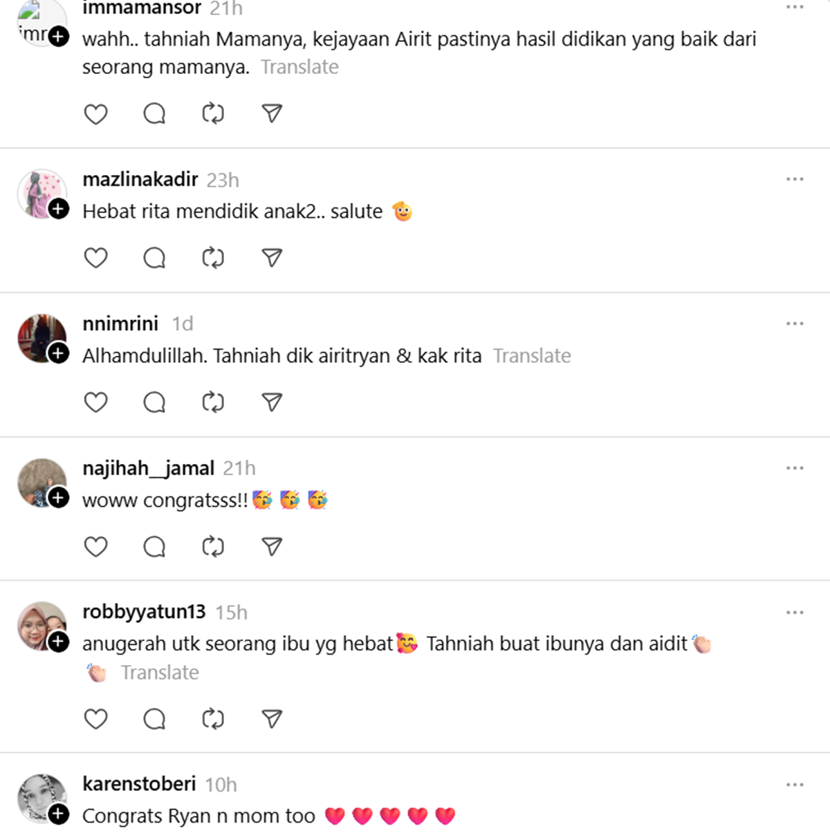View najihah_jamal's profile picture
Viewport: 830px width, 840px height.
point(42,483)
